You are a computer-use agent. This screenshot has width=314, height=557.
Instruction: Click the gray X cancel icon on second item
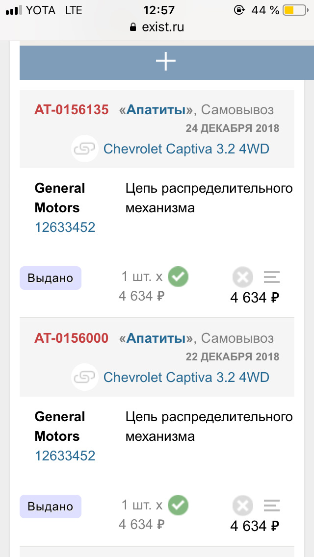pos(242,506)
